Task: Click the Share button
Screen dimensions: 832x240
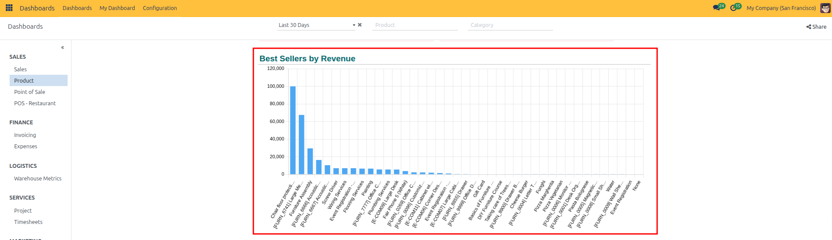Action: (x=816, y=27)
